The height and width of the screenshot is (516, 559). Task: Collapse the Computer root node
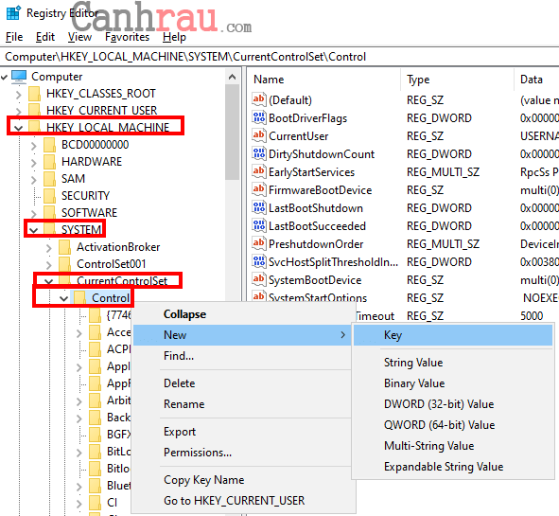click(x=5, y=77)
